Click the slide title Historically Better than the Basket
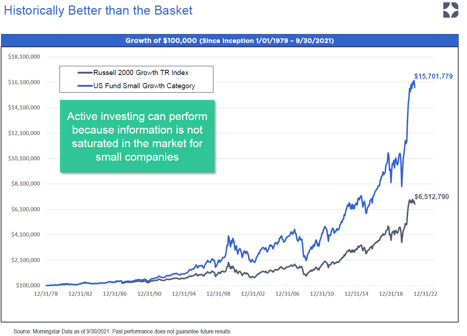 pyautogui.click(x=98, y=10)
